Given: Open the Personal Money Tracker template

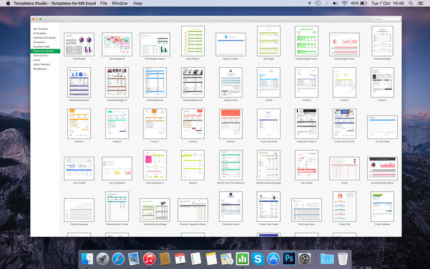Looking at the screenshot, I should (x=117, y=207).
